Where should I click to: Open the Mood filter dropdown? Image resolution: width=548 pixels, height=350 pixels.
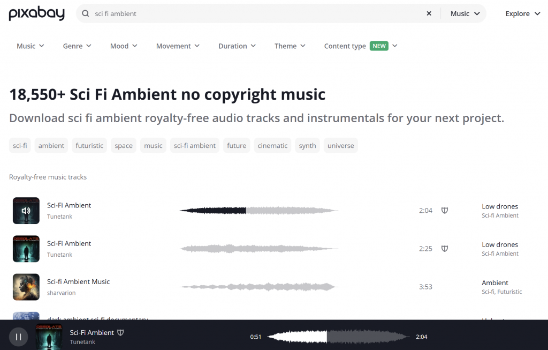[124, 46]
